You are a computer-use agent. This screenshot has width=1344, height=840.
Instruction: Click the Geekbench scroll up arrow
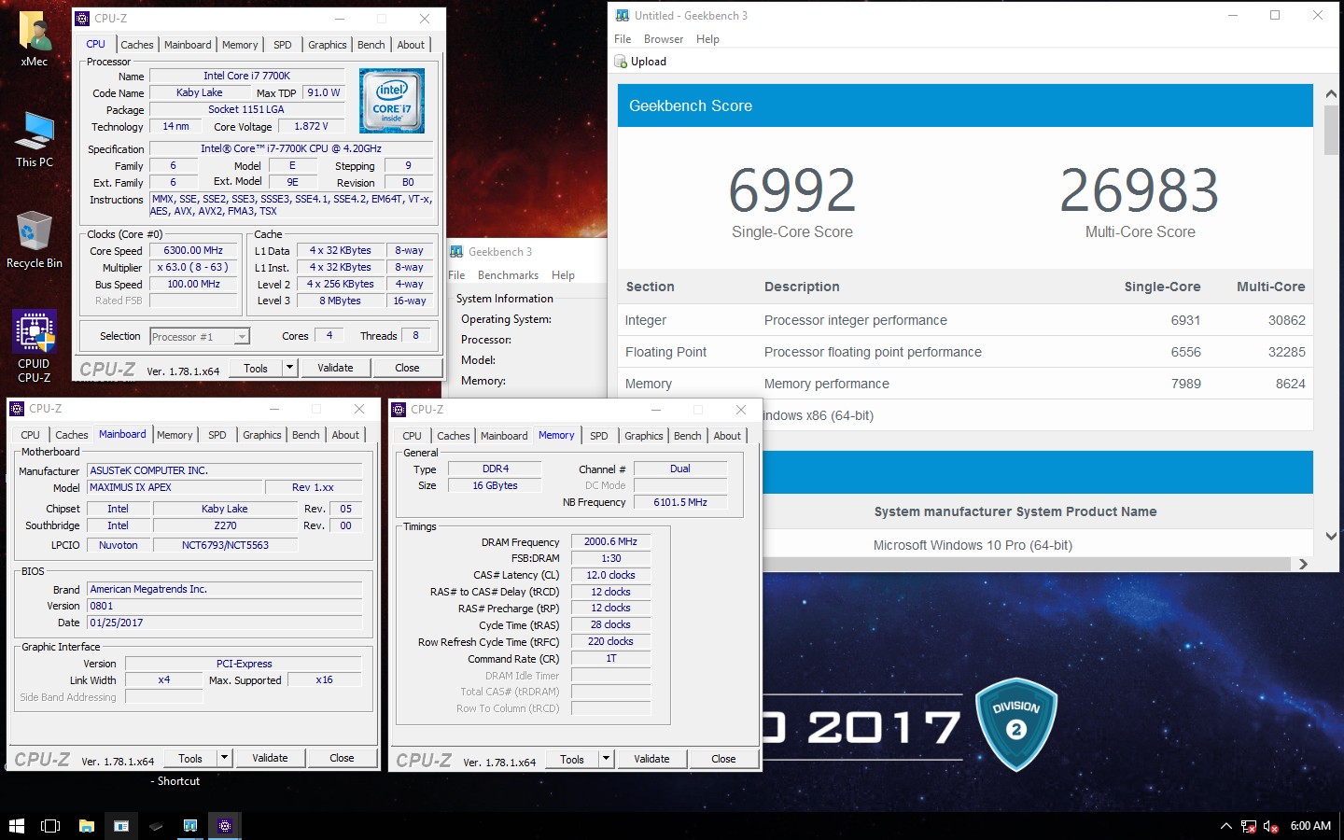point(1331,93)
